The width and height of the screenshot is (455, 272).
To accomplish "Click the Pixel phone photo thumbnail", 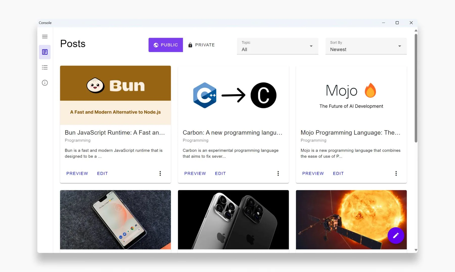I will coord(115,220).
